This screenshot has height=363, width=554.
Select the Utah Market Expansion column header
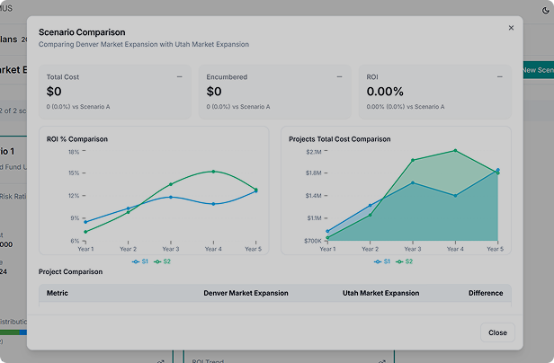pos(381,293)
